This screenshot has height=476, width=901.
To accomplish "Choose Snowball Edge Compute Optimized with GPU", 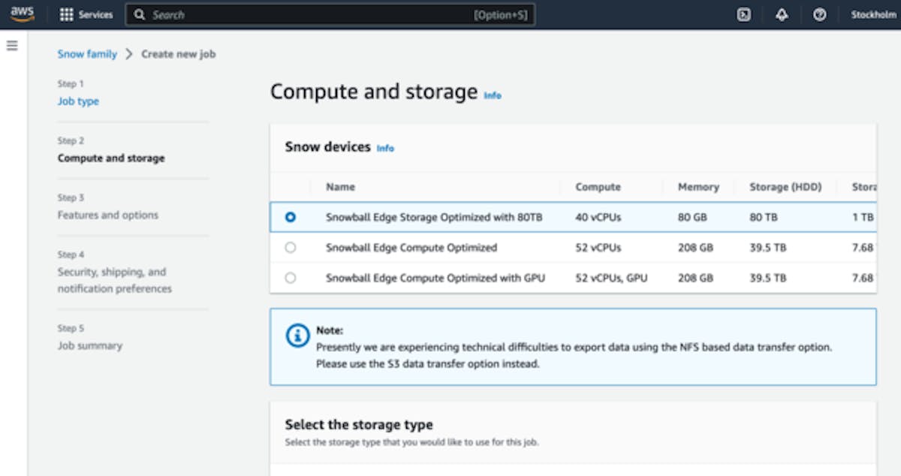I will coord(291,278).
